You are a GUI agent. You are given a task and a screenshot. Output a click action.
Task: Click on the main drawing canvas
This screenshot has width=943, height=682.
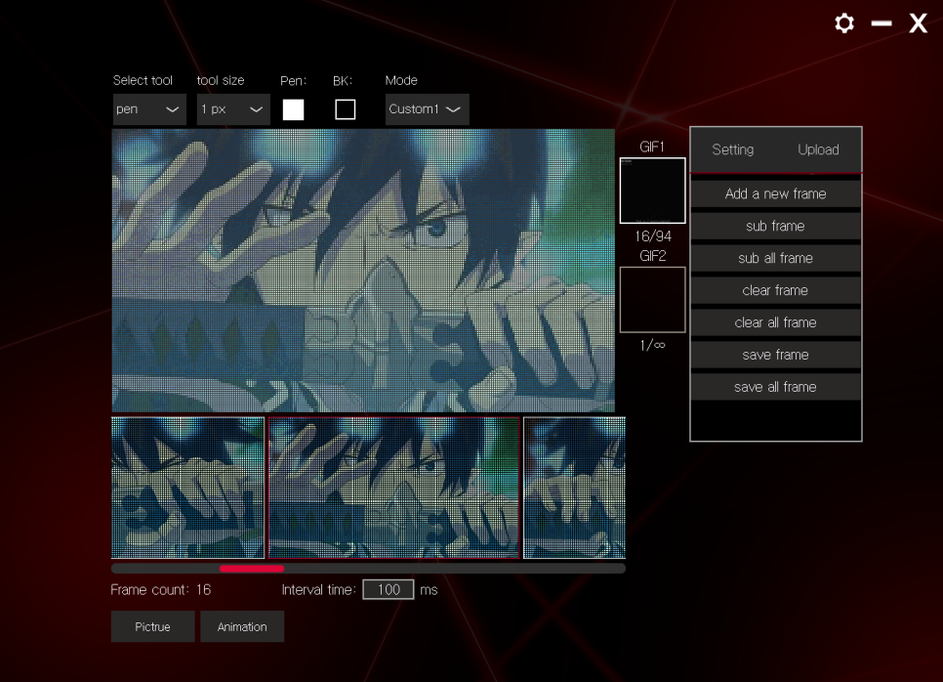point(363,271)
